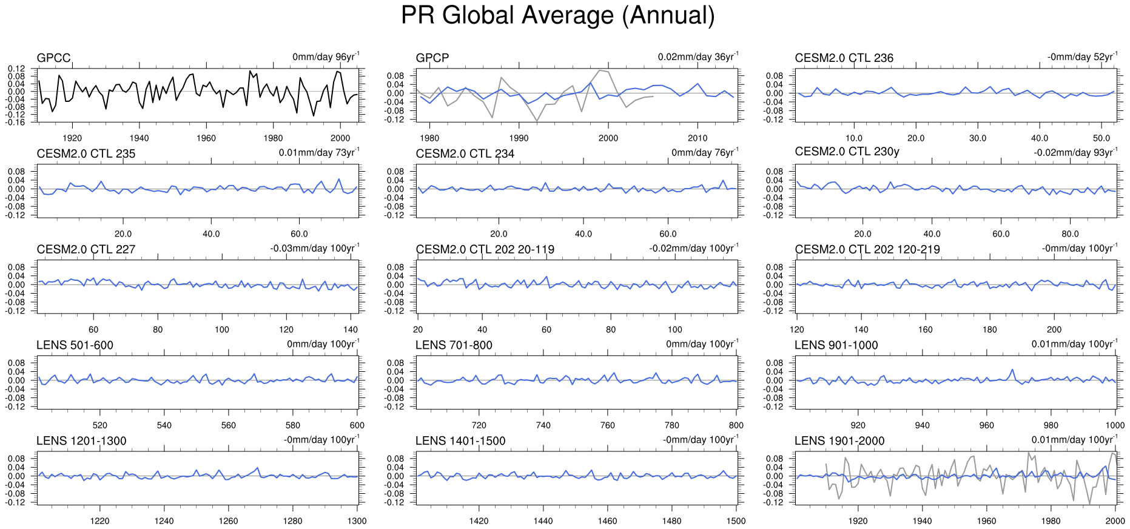
Task: Select the CESM2.0 CTL 202 20-119 title
Action: click(485, 250)
